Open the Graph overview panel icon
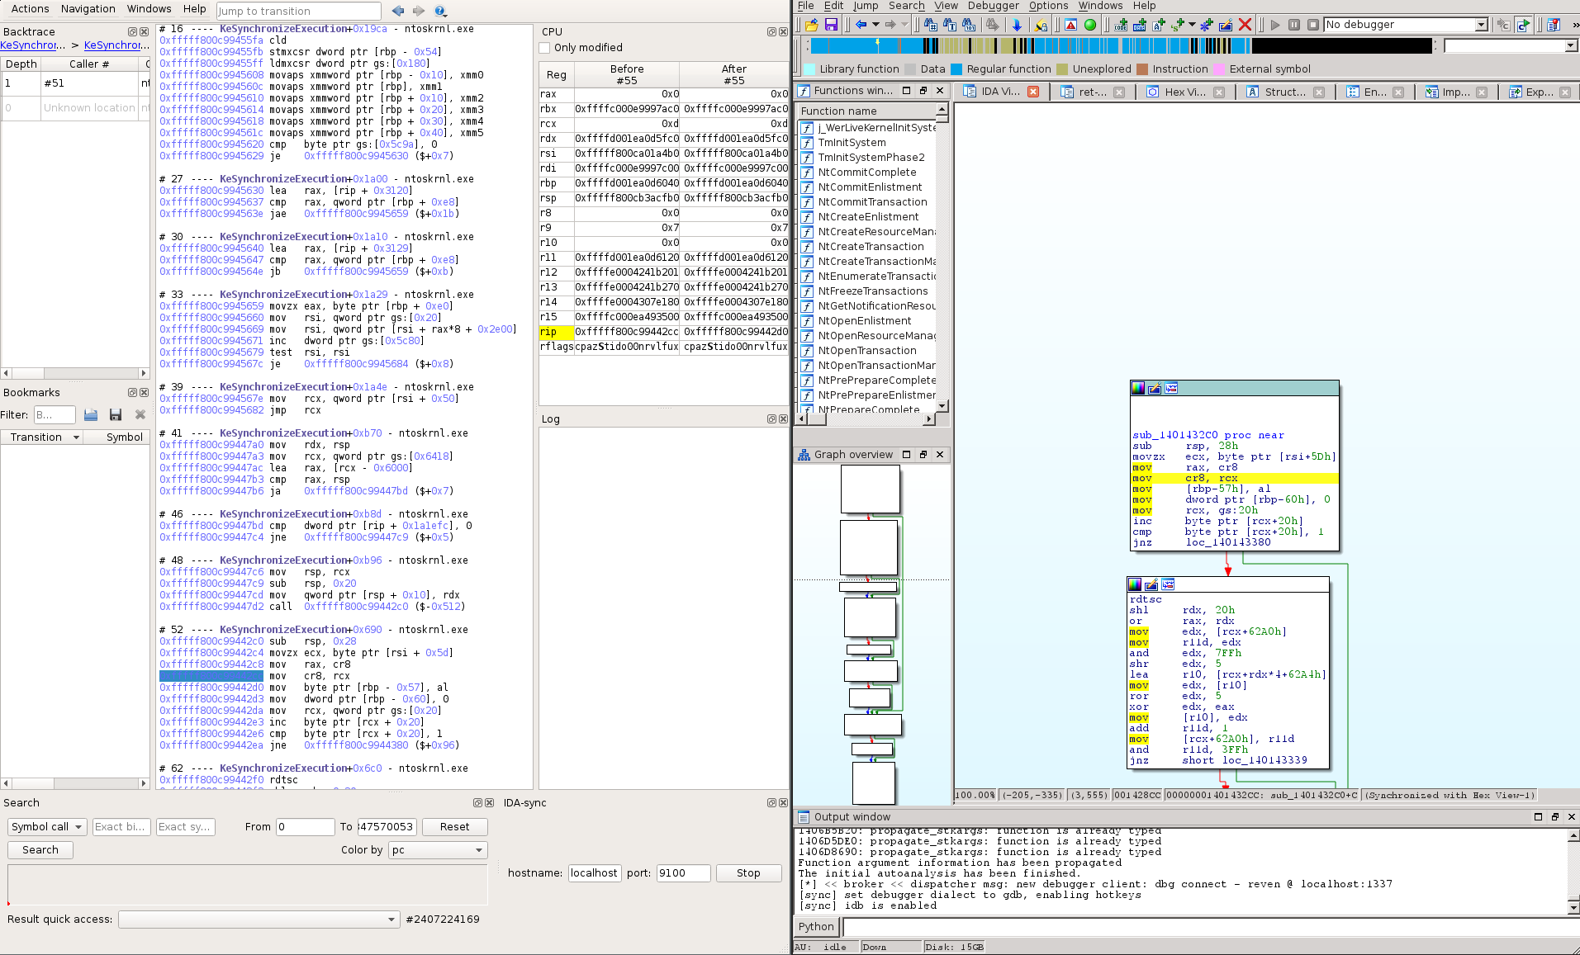Viewport: 1580px width, 955px height. coord(805,454)
